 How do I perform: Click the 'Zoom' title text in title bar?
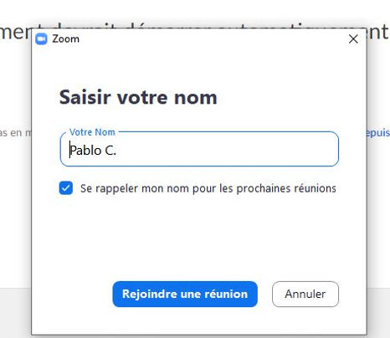coord(66,39)
